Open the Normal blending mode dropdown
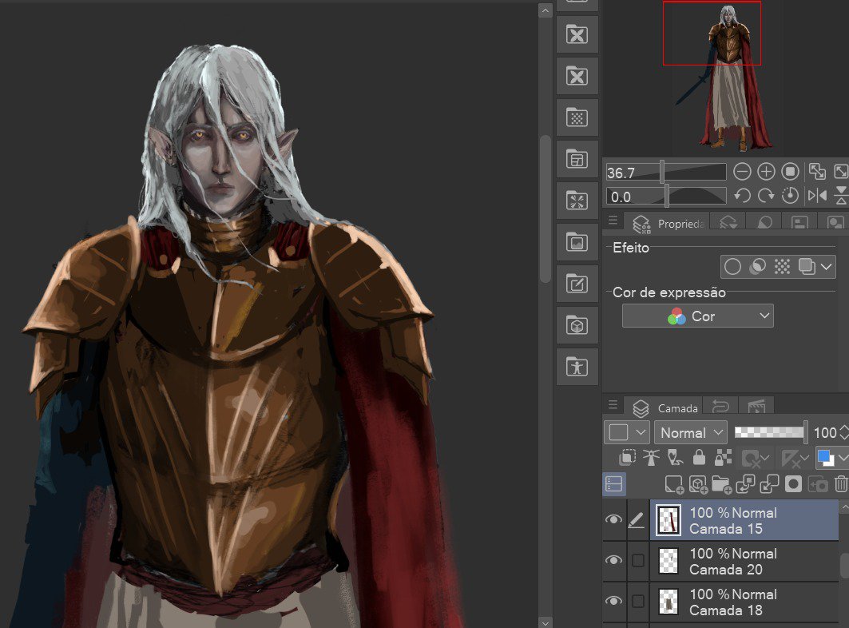Screen dimensions: 849x628 [691, 432]
